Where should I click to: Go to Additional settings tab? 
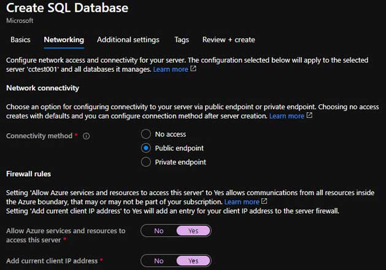[128, 40]
